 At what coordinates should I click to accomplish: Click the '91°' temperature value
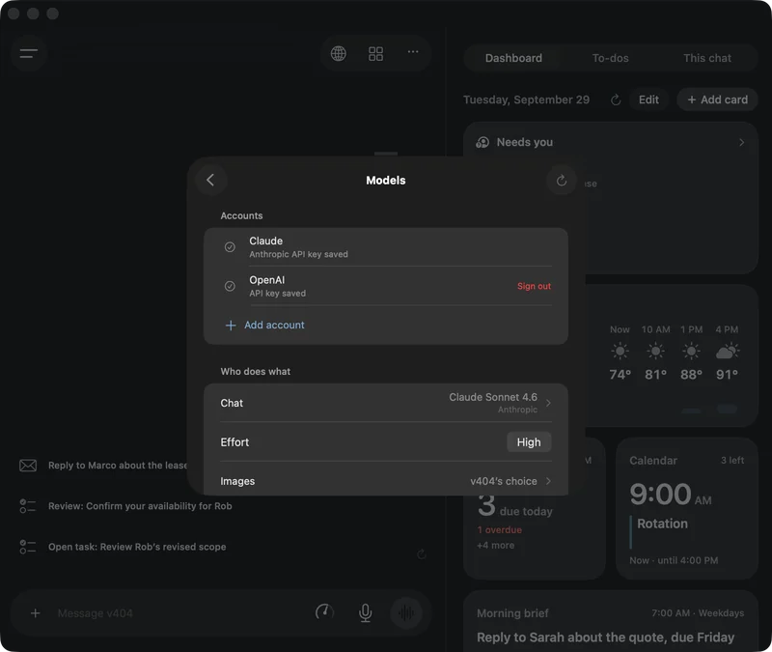(x=727, y=375)
